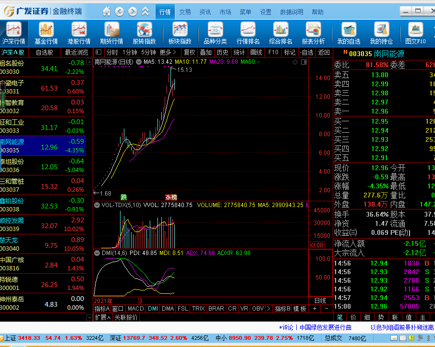Open 资讯 menu
This screenshot has width=435, height=347.
click(205, 12)
